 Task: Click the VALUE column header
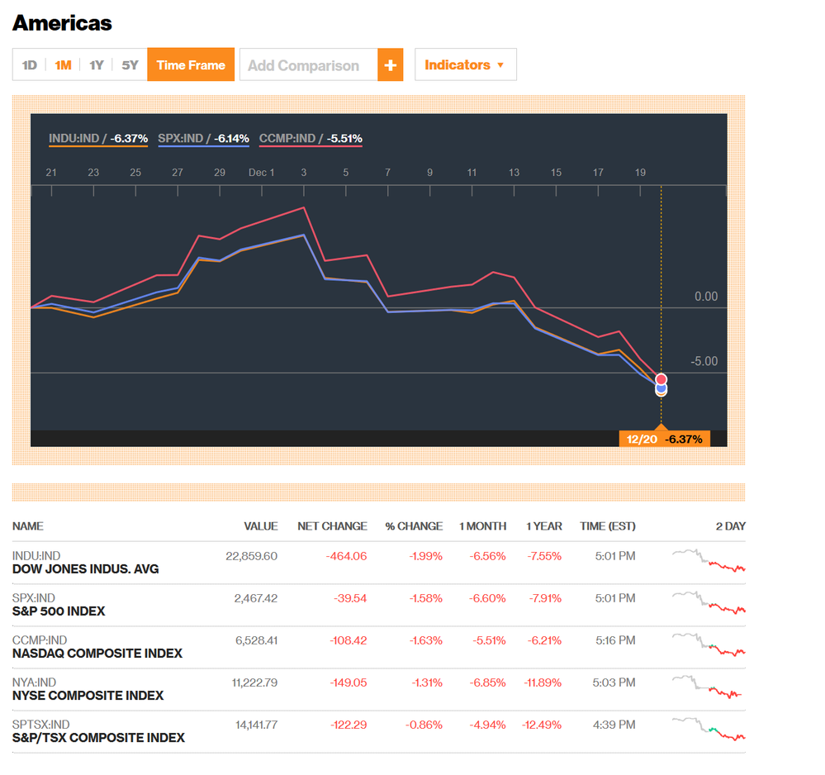[260, 526]
